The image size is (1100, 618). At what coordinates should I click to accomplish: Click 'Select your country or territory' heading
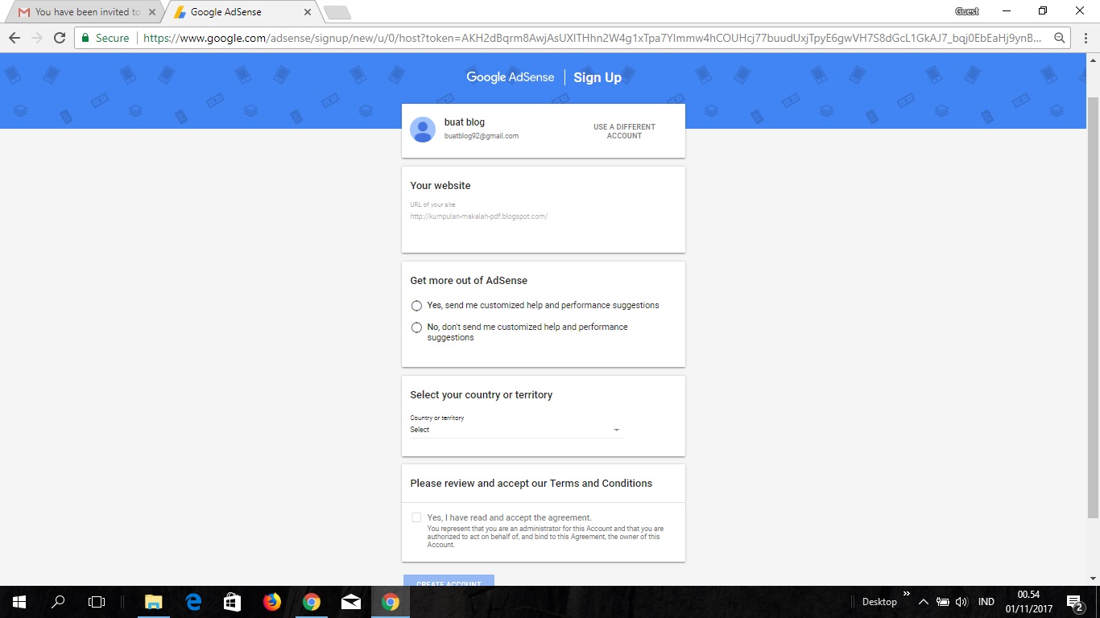pyautogui.click(x=482, y=395)
